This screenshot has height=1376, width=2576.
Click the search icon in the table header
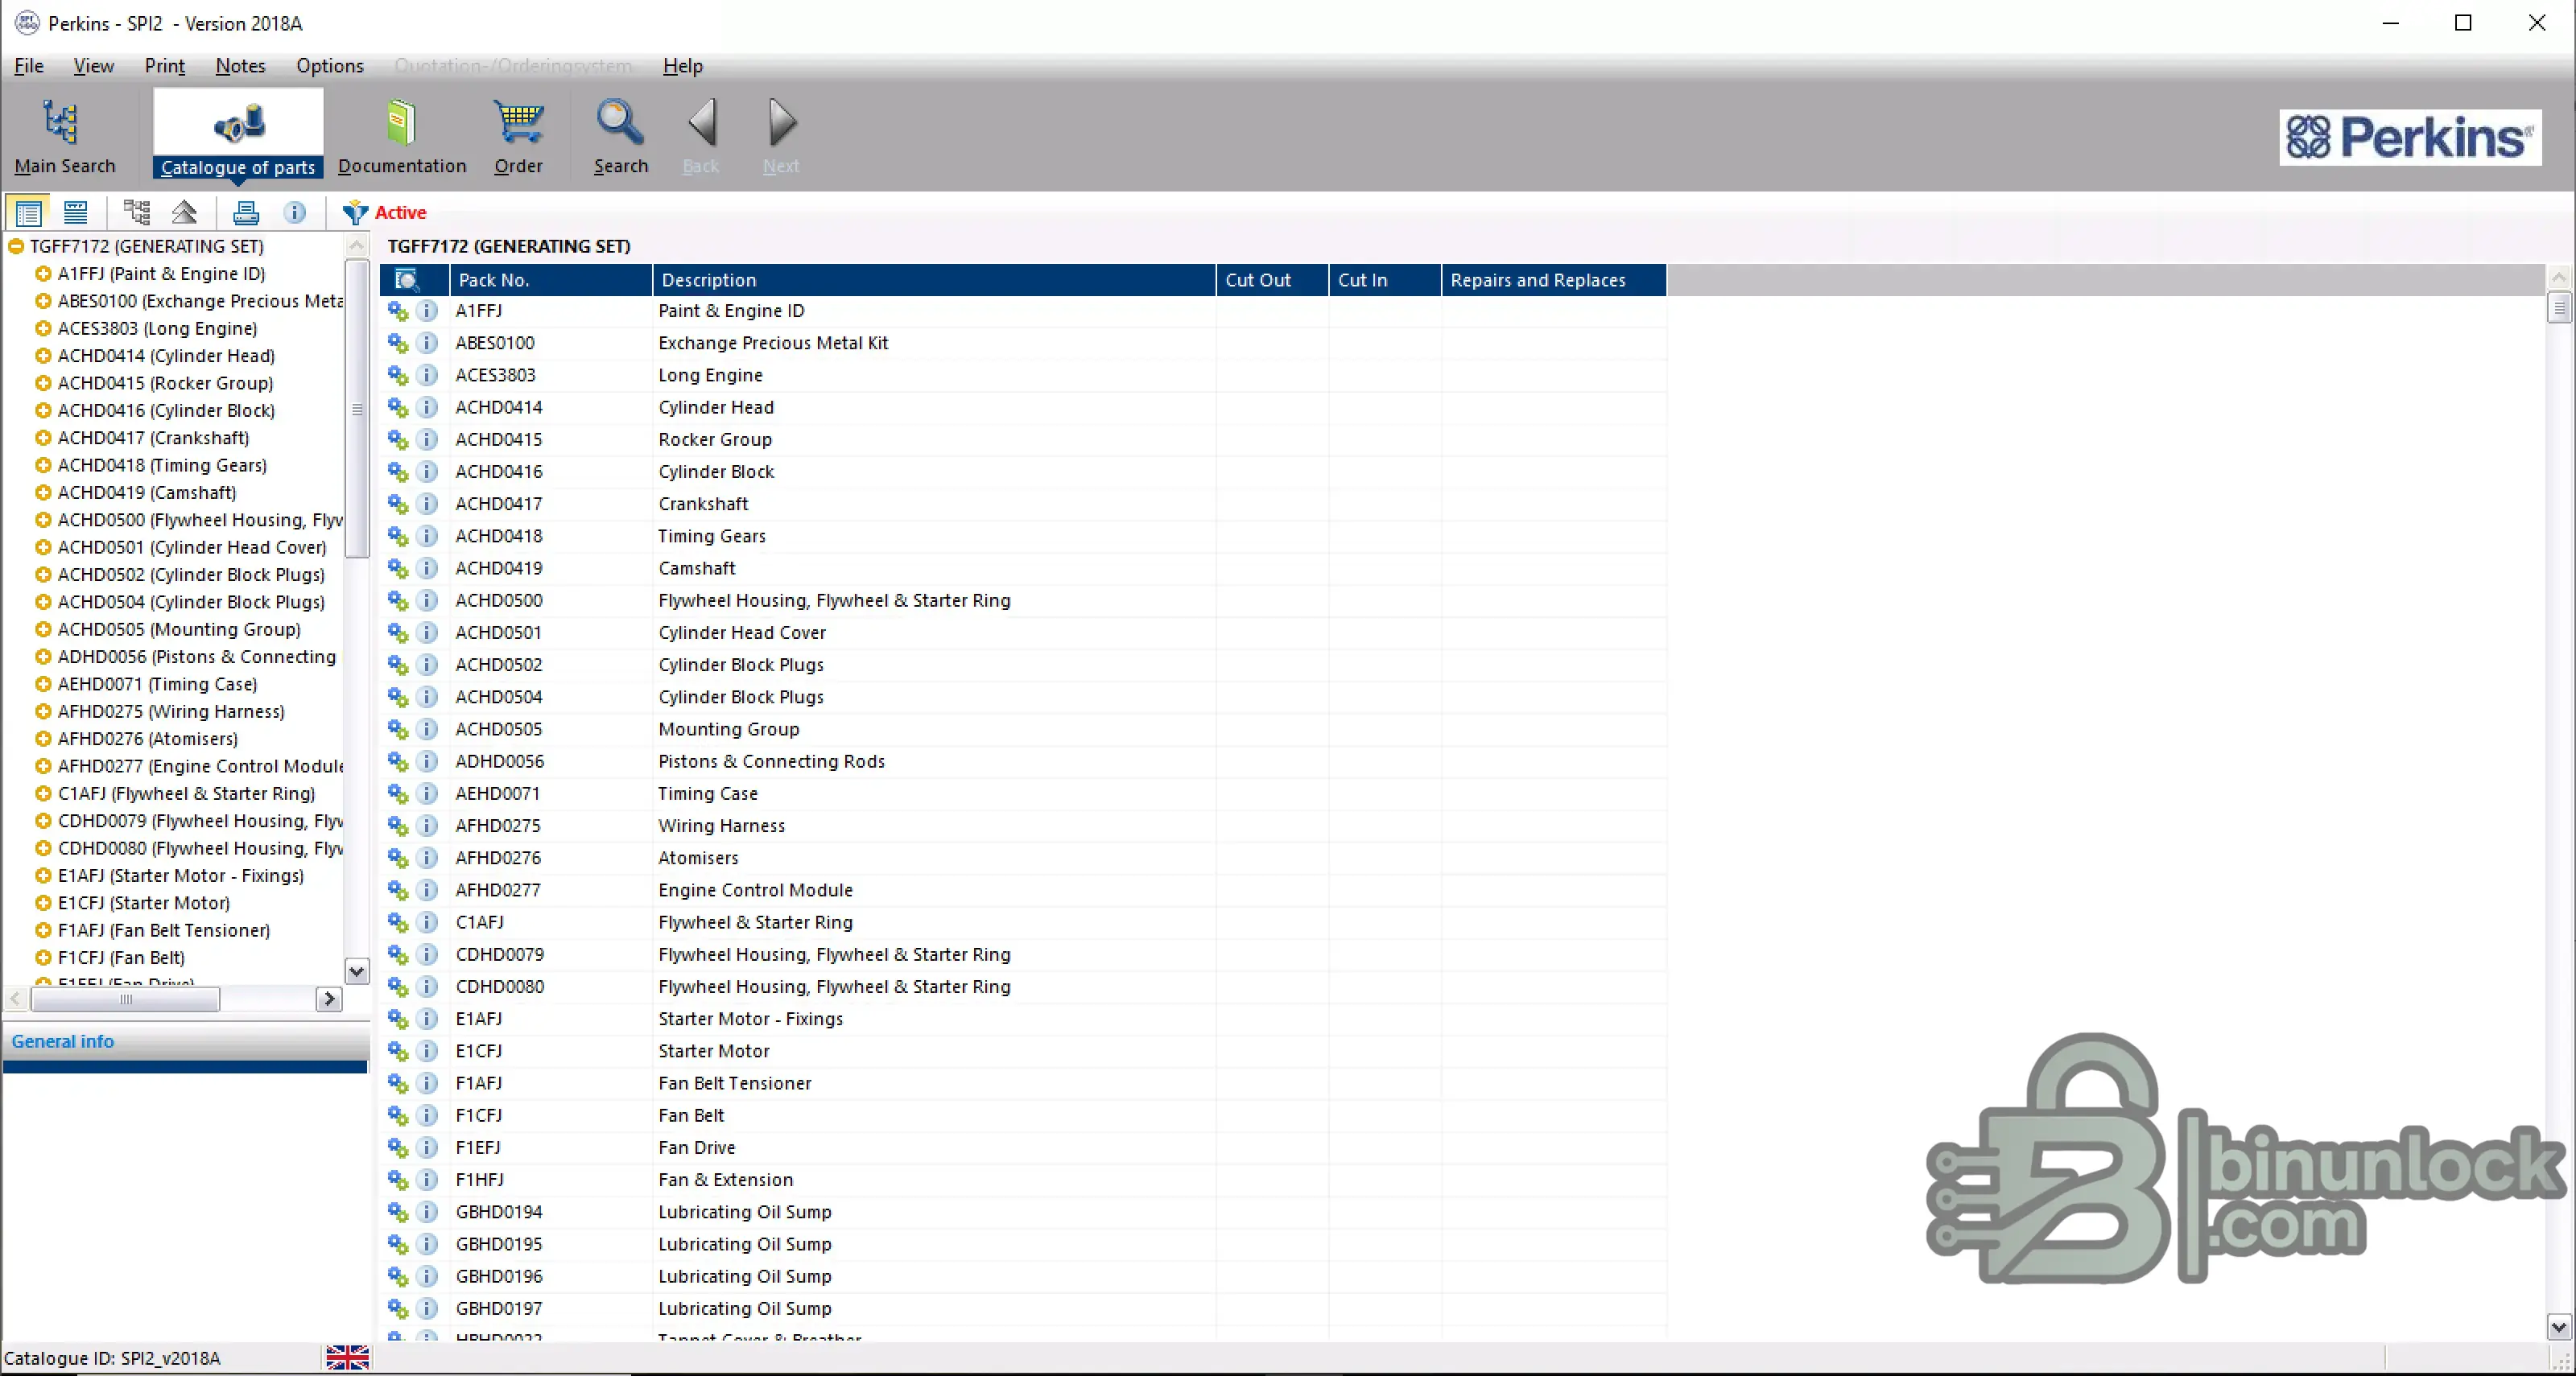[406, 281]
